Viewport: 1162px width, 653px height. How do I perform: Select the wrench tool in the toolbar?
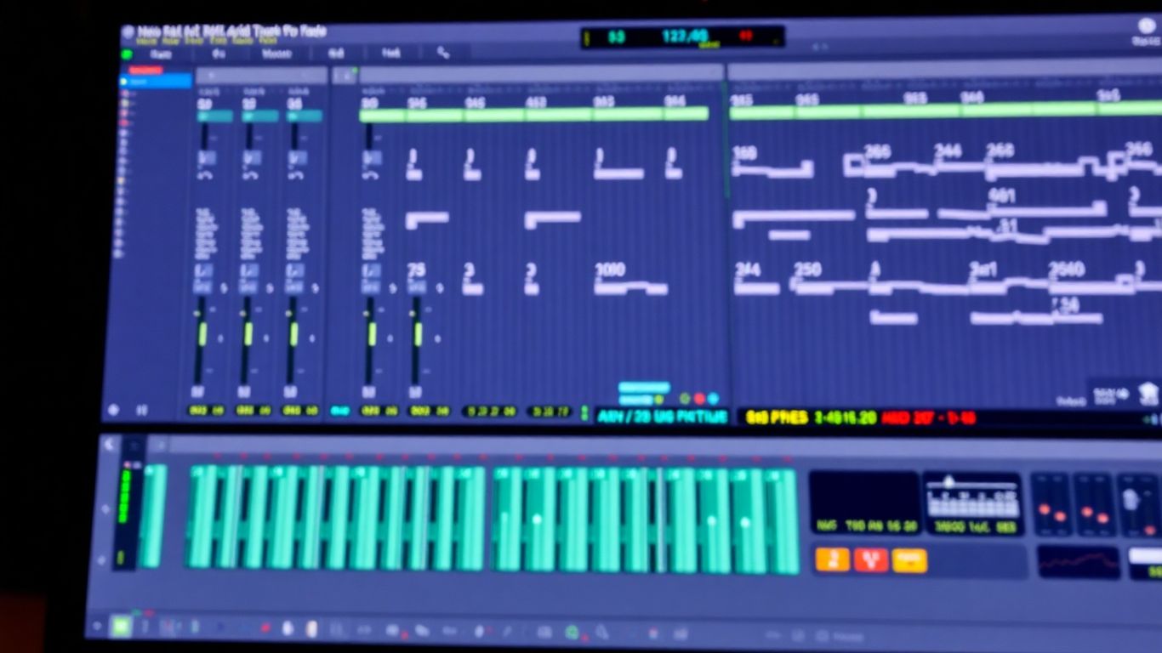pos(443,53)
